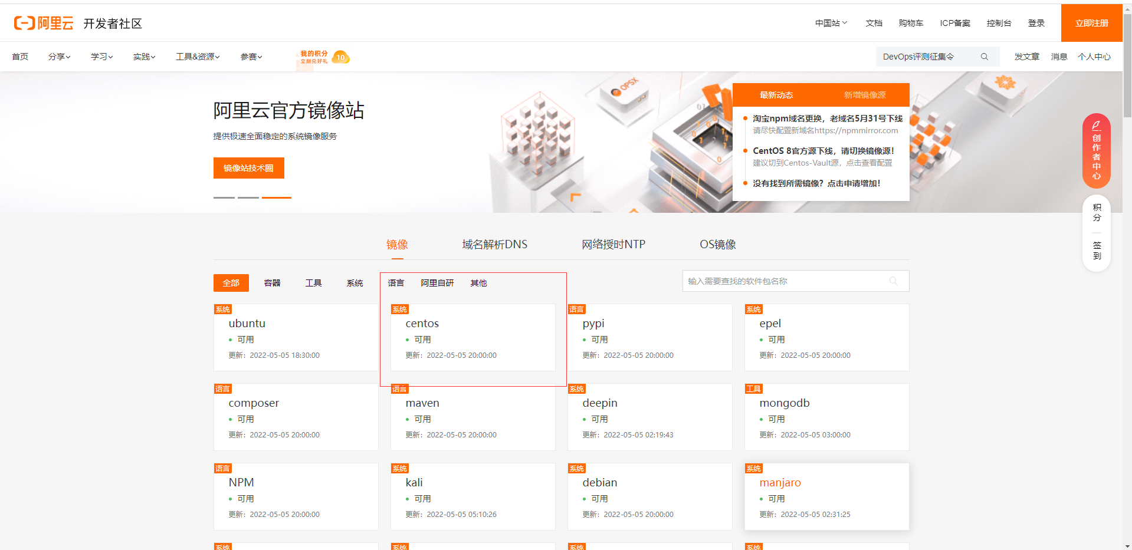This screenshot has height=550, width=1132.
Task: Click the 发文章 link
Action: click(x=1026, y=57)
